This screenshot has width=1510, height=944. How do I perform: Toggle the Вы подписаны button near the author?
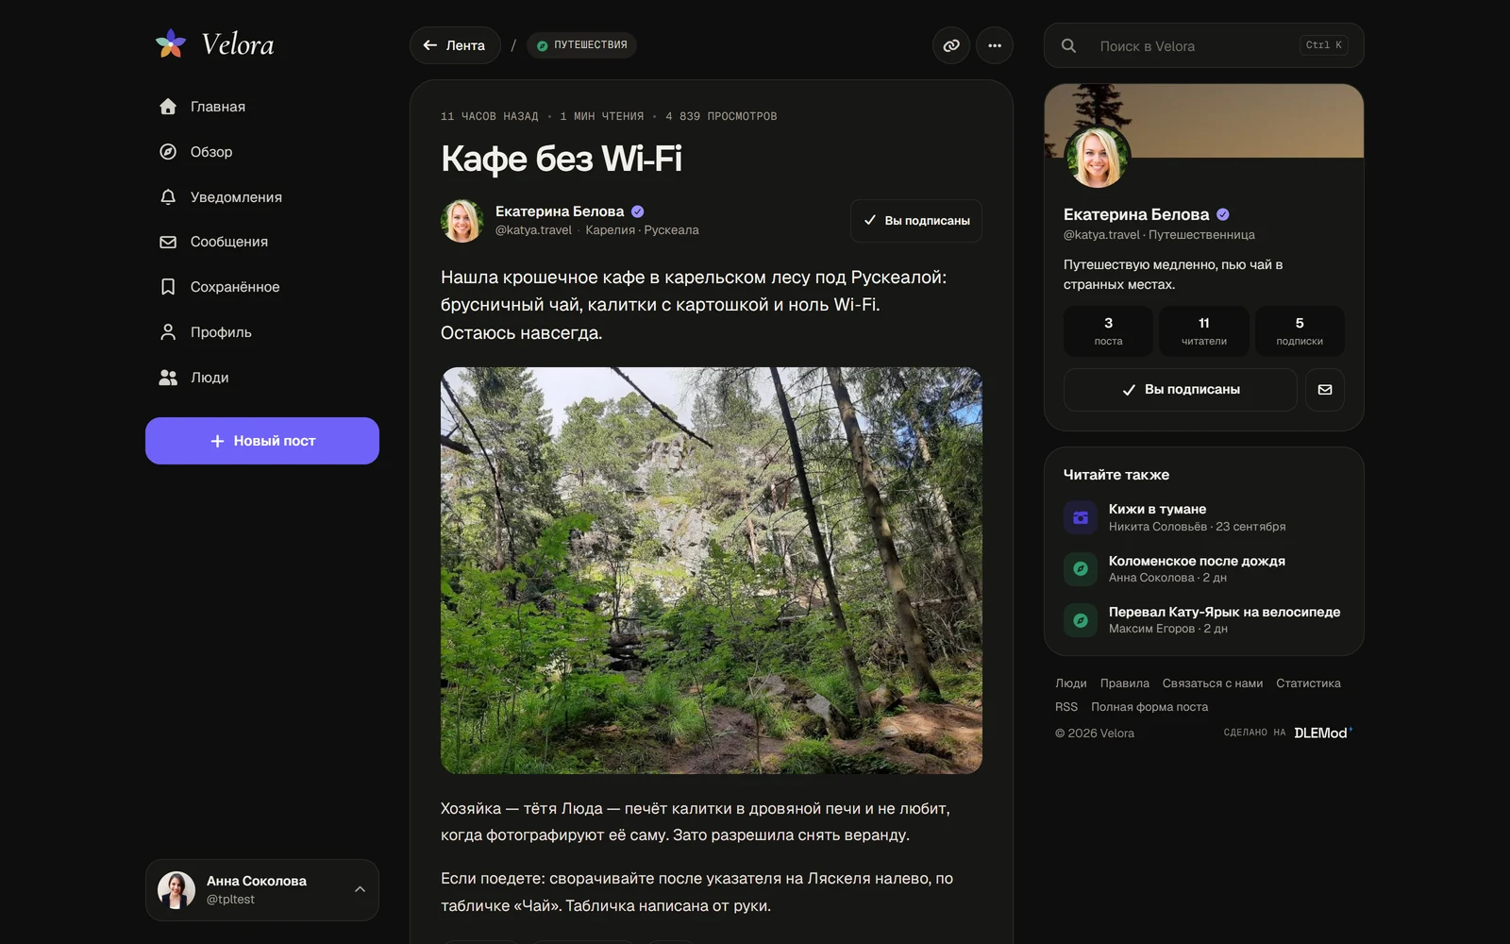pos(916,221)
